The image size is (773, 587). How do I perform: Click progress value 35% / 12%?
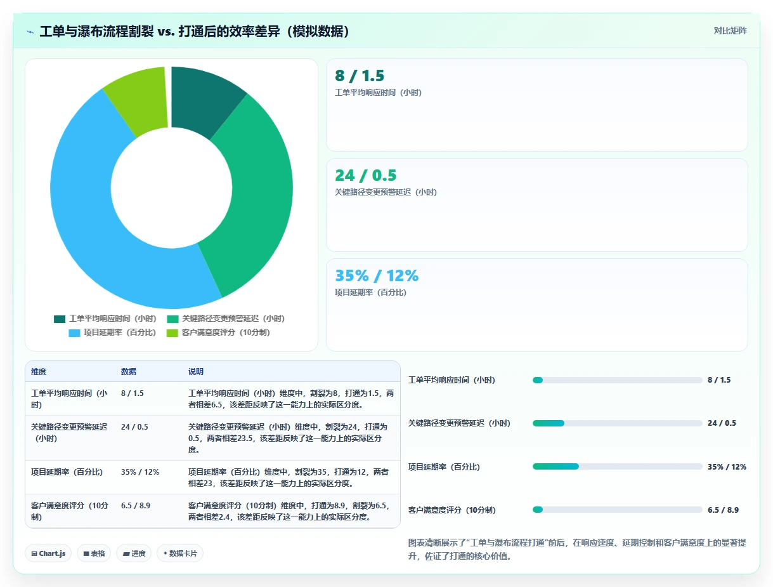pyautogui.click(x=727, y=466)
